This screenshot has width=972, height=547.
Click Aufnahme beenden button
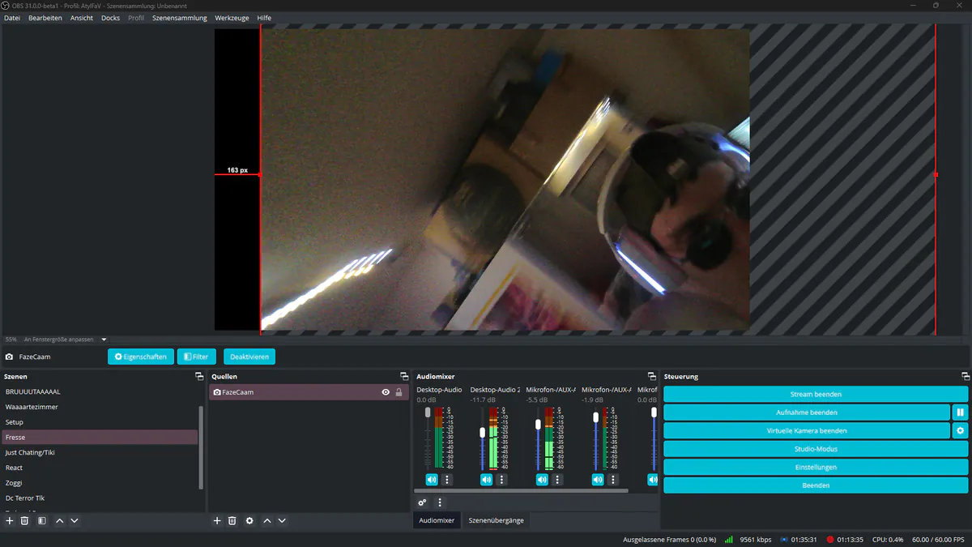(x=807, y=412)
